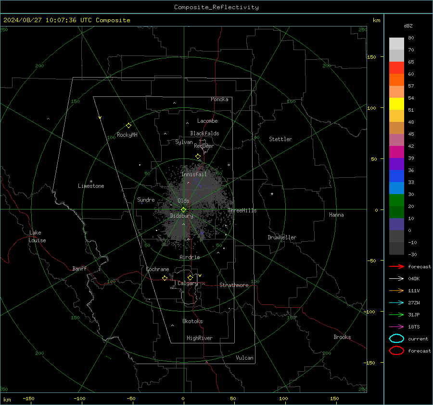Click the Okotoks city label

coord(192,321)
